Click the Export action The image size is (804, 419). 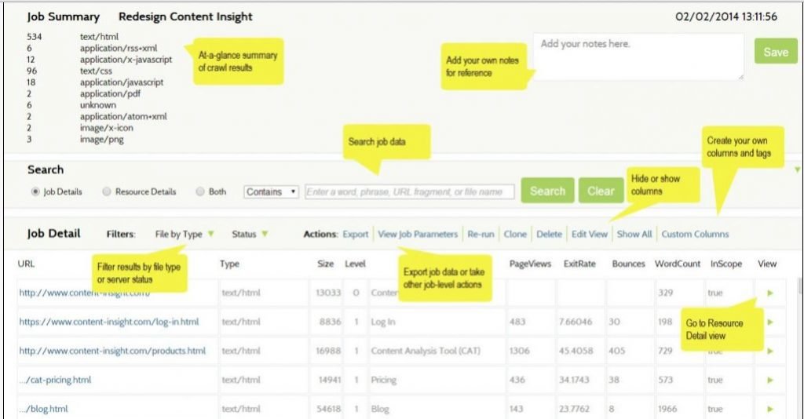(355, 234)
